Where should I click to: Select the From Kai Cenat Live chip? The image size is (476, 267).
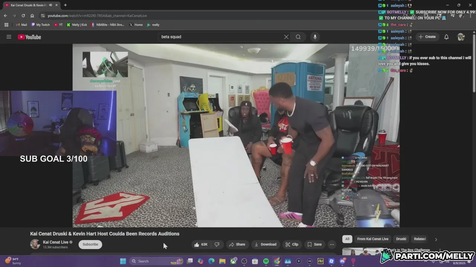pyautogui.click(x=373, y=239)
